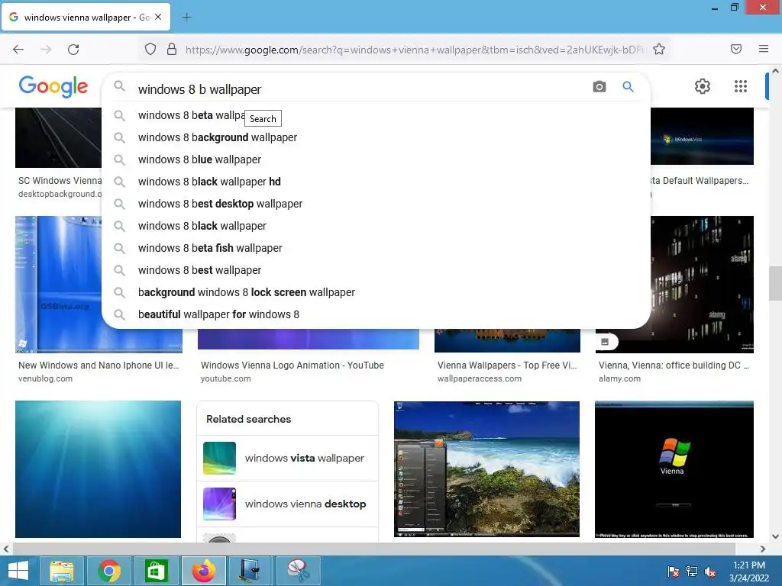Select suggestion windows 8 blue wallpaper
This screenshot has width=782, height=586.
(376, 159)
